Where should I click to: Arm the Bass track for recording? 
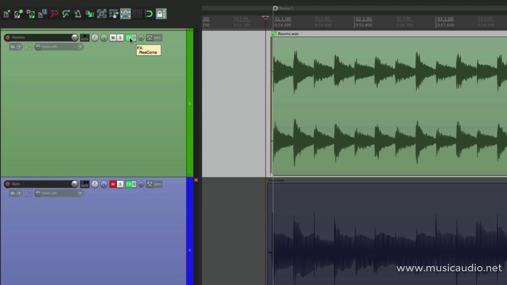click(x=8, y=184)
